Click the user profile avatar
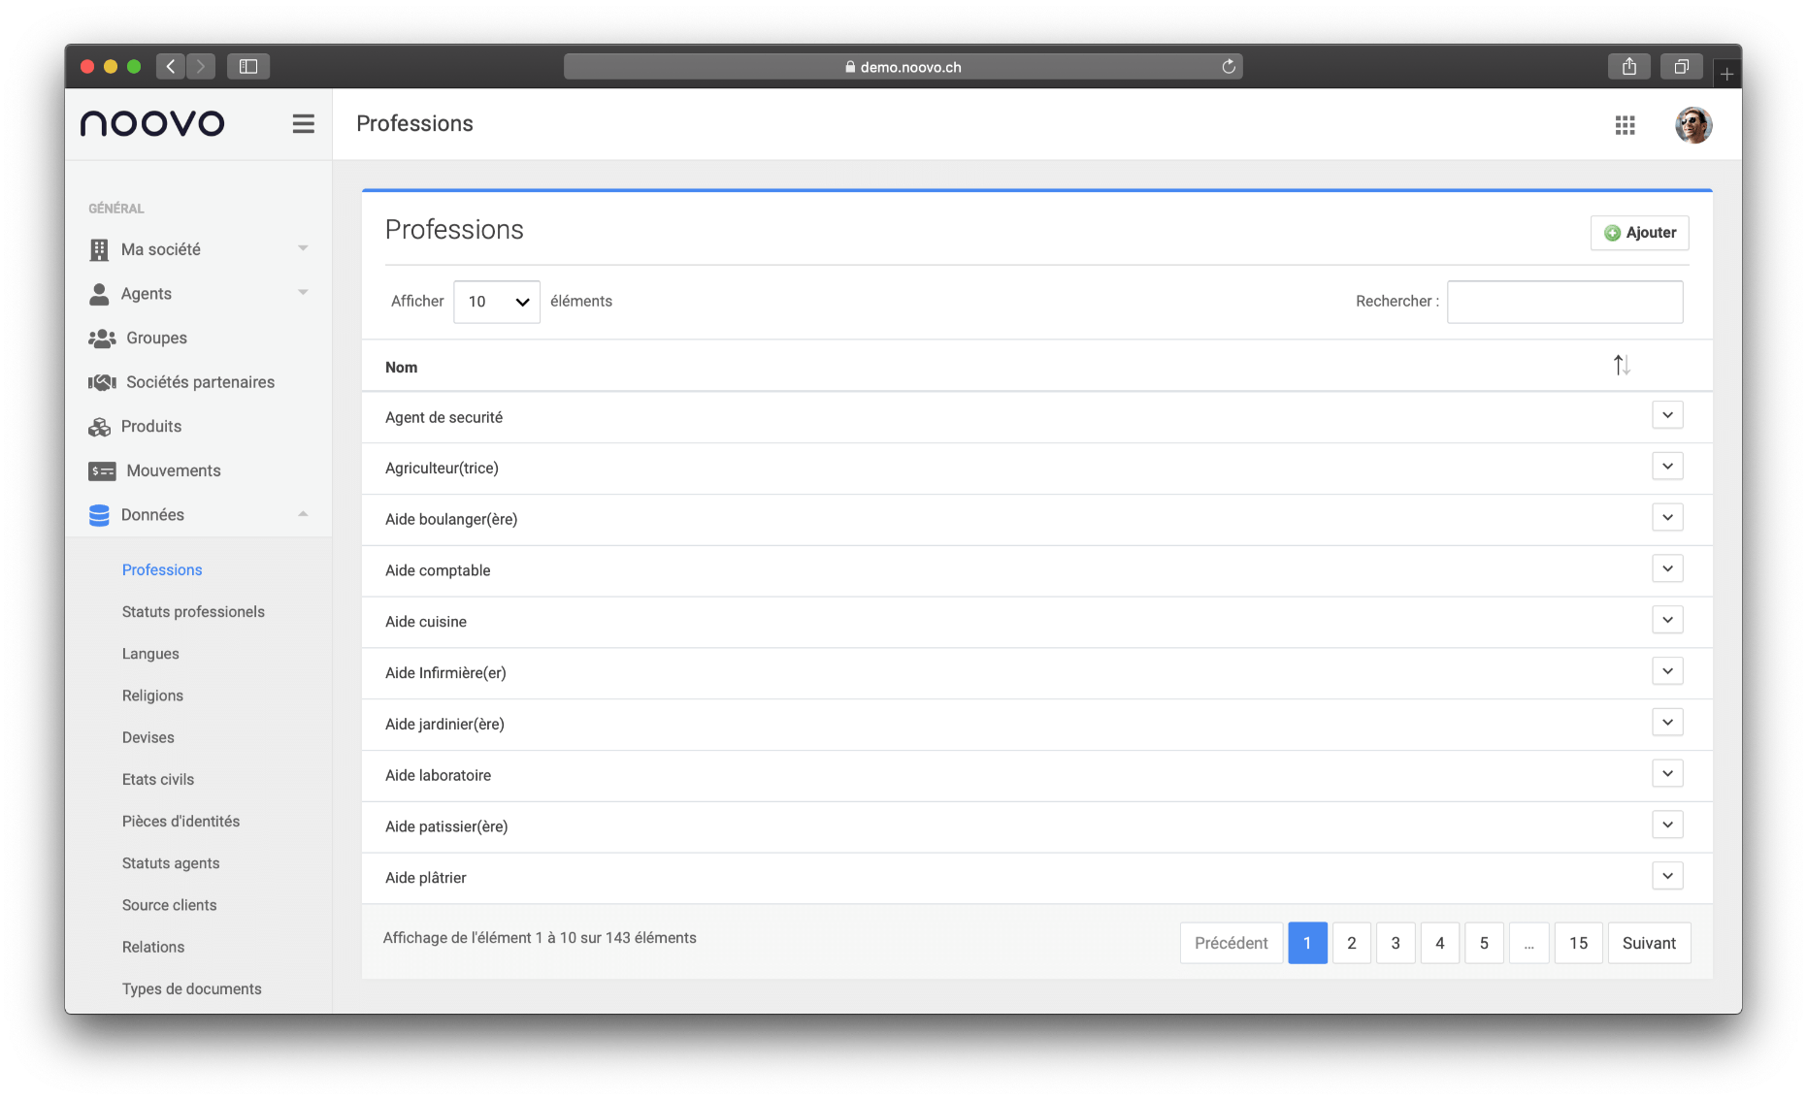The width and height of the screenshot is (1807, 1100). click(x=1692, y=125)
